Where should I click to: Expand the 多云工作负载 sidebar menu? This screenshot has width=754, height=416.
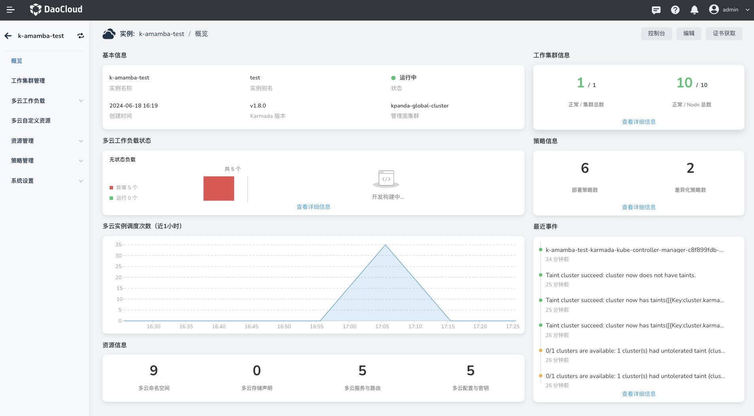pyautogui.click(x=81, y=101)
